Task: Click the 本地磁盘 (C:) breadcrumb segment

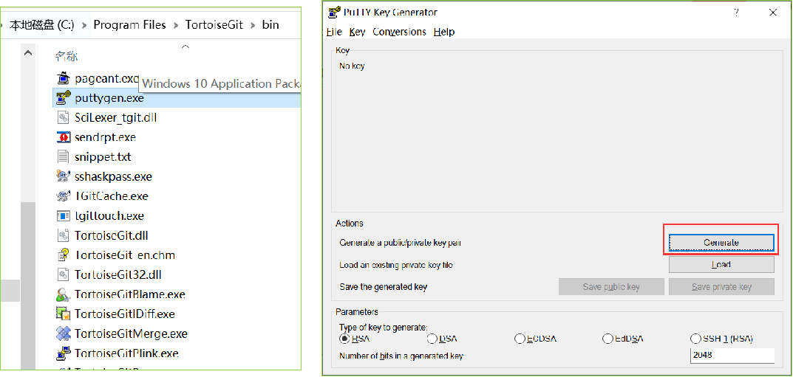Action: (42, 25)
